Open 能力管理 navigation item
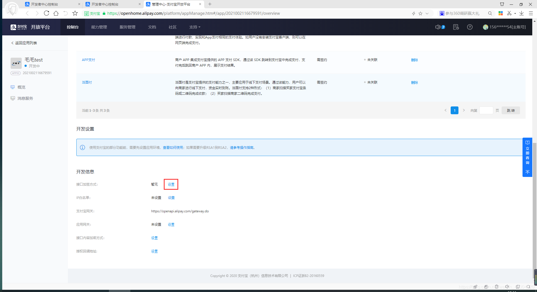The image size is (537, 292). tap(99, 27)
